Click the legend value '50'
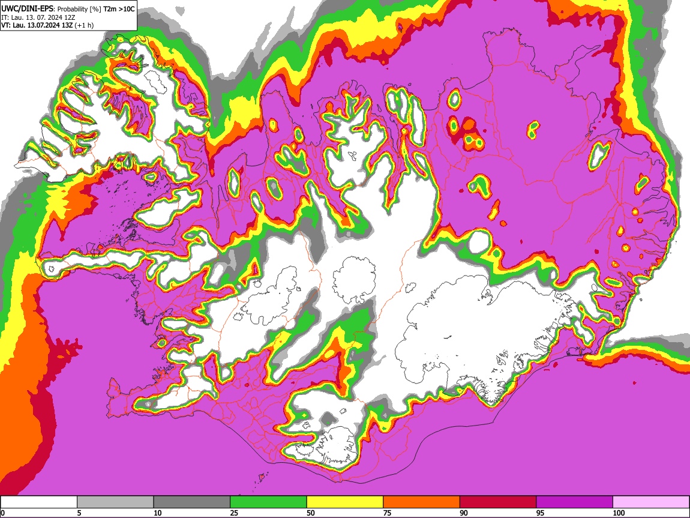The height and width of the screenshot is (518, 690). (x=311, y=513)
